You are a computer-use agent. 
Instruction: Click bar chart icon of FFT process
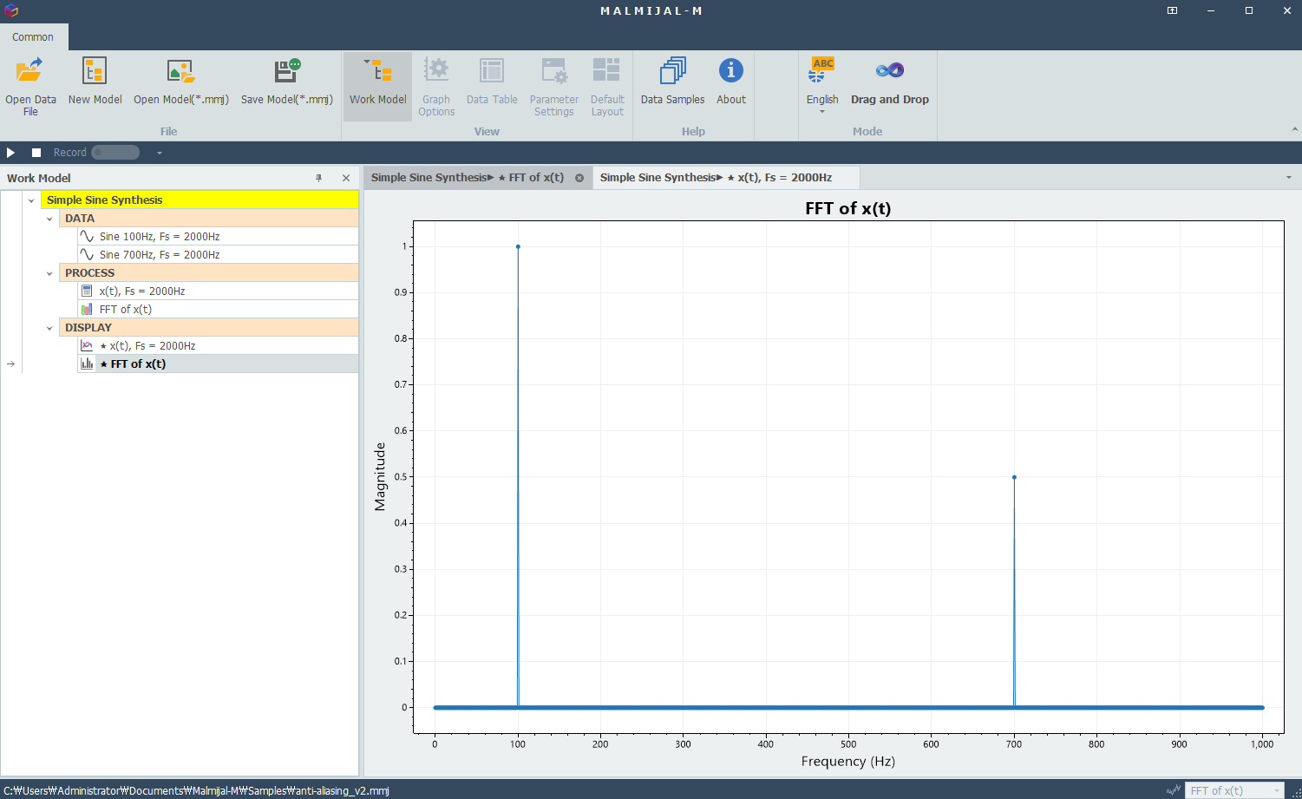(87, 309)
